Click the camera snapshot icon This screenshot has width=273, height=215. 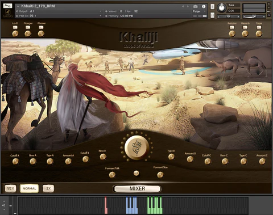[195, 6]
